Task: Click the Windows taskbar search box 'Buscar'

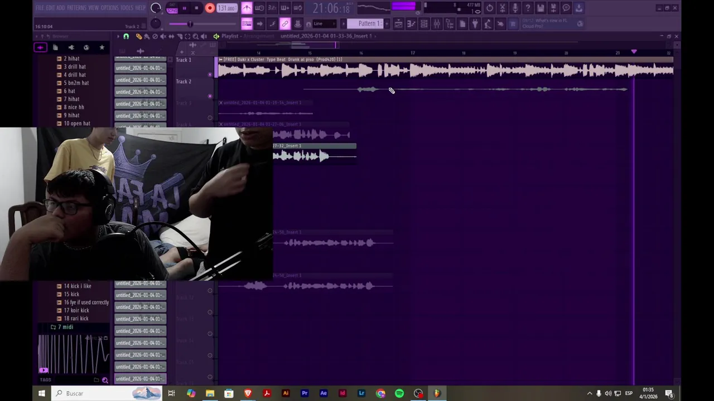Action: coord(107,393)
